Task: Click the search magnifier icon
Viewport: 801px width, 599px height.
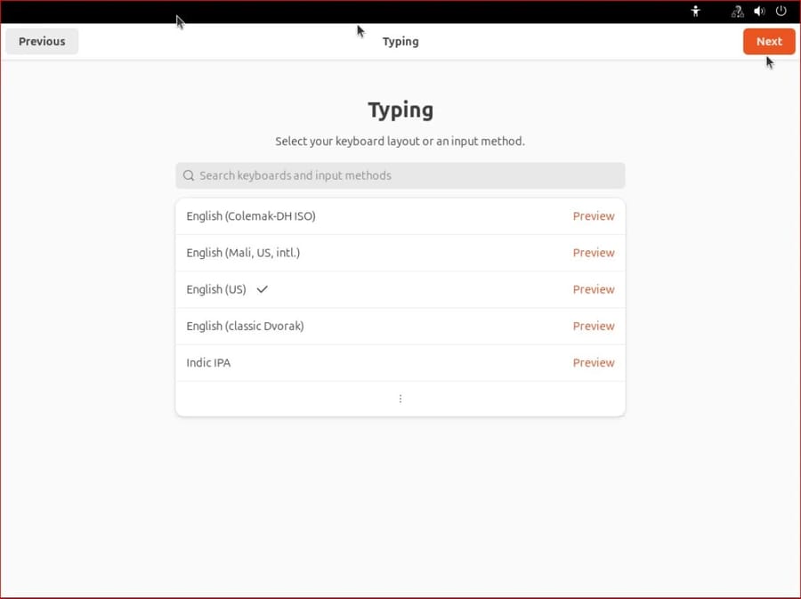Action: [189, 175]
